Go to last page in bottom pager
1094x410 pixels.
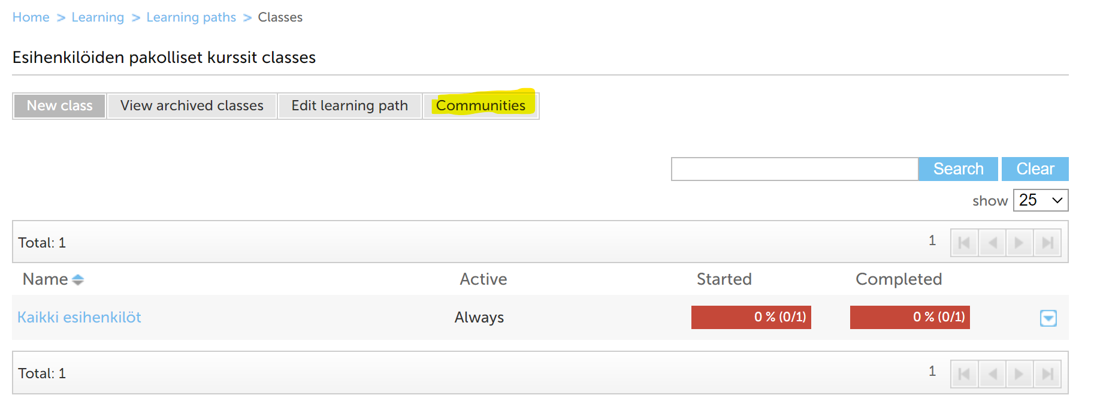[1047, 374]
